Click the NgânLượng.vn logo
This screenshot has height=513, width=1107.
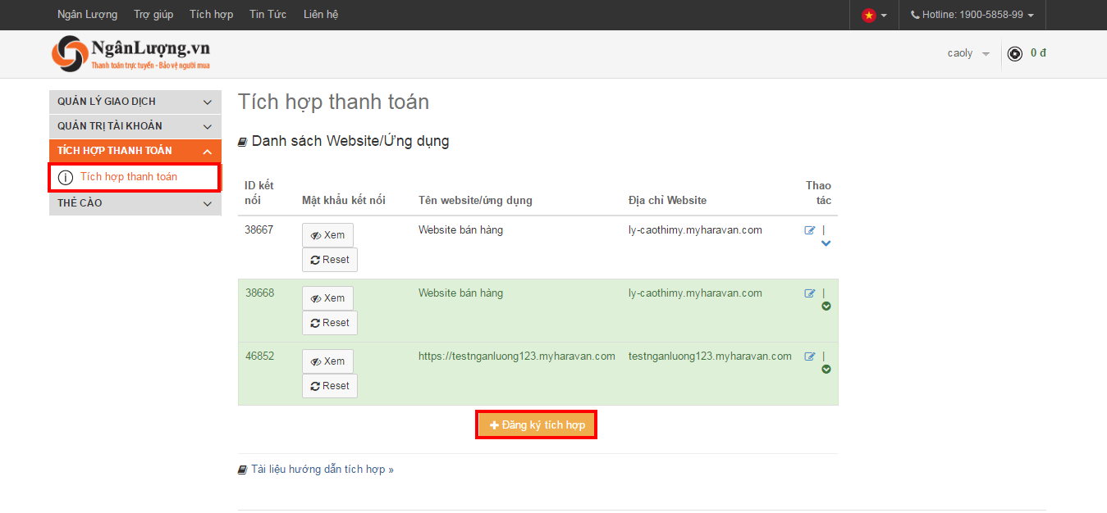click(x=130, y=54)
